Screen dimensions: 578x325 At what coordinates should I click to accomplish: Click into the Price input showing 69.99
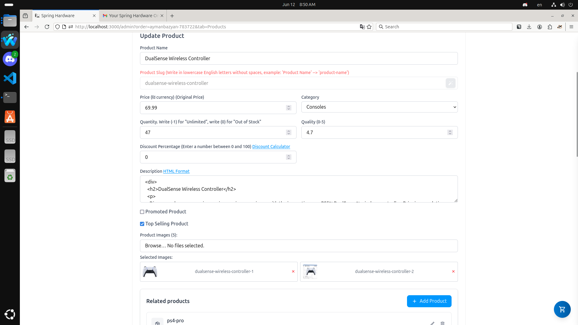(218, 108)
